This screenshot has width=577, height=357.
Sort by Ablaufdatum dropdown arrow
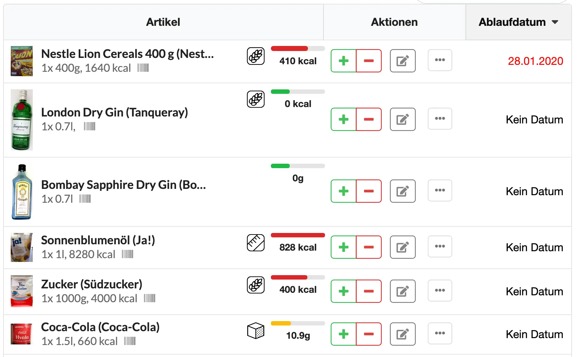[555, 22]
